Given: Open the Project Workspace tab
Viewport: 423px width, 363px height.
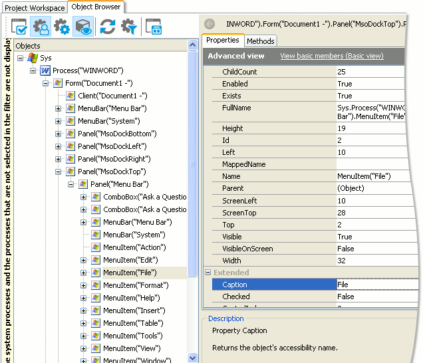Looking at the screenshot, I should tap(35, 8).
